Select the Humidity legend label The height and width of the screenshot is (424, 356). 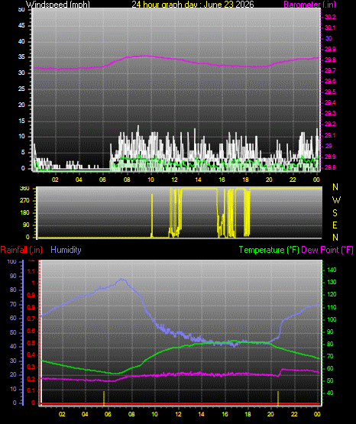click(66, 250)
